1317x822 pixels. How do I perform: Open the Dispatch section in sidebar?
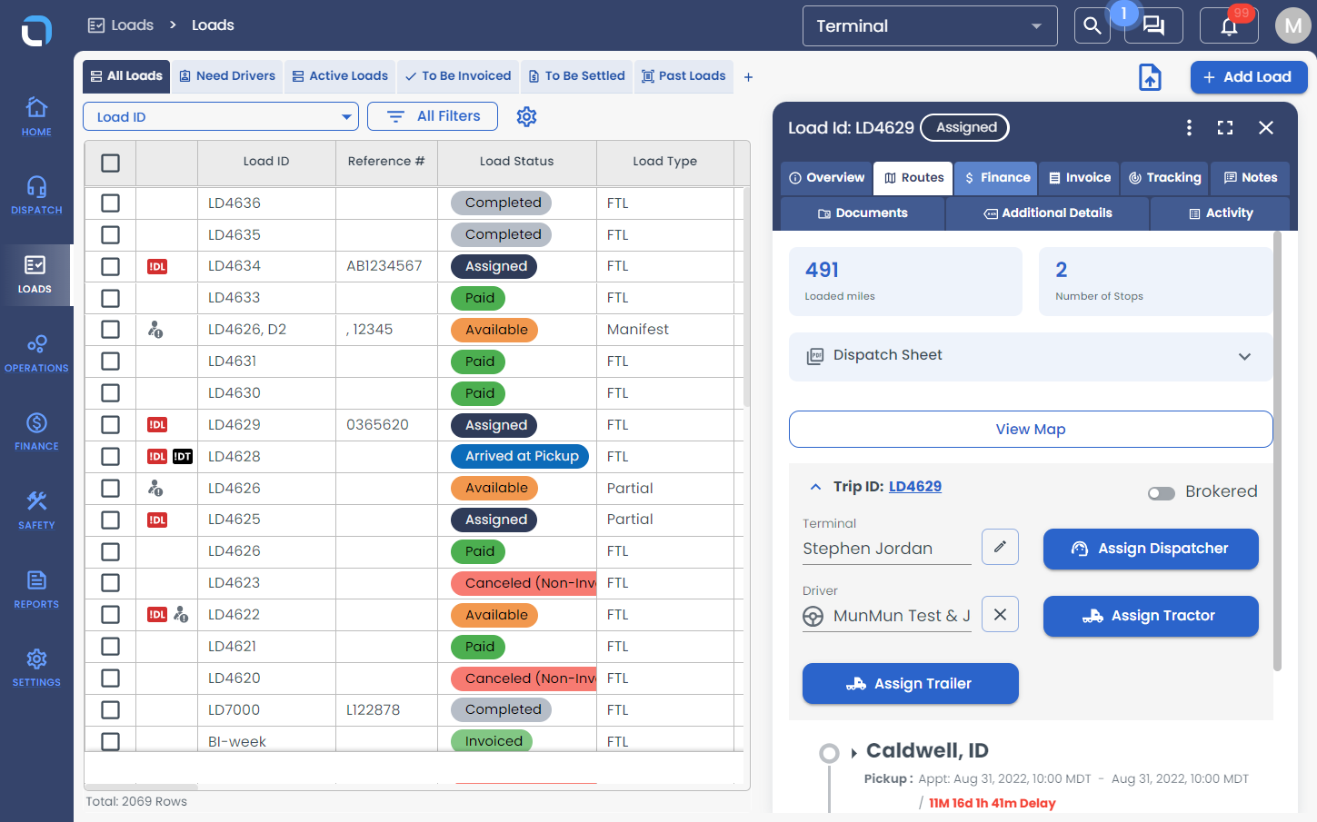click(36, 195)
